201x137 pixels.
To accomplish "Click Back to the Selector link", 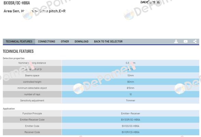I will pyautogui.click(x=108, y=41).
